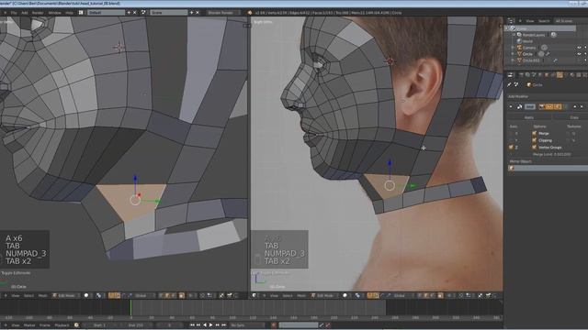Add a new scene with plus
This screenshot has width=588, height=330.
191,13
